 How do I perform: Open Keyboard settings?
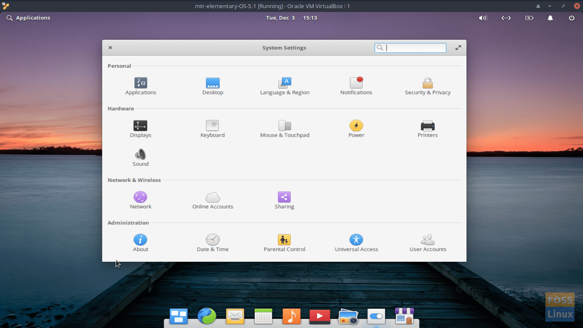[x=213, y=126]
